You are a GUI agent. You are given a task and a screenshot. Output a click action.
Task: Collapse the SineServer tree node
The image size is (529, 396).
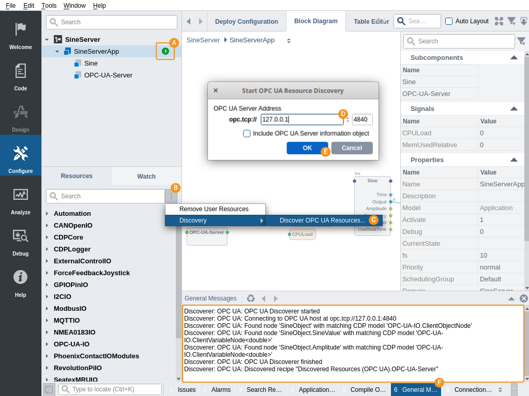(47, 39)
